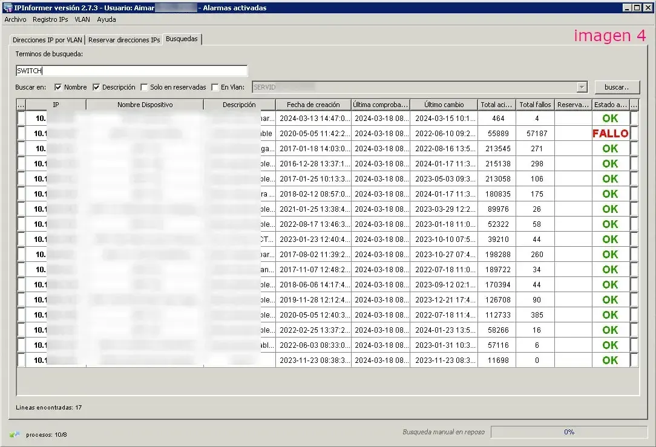656x447 pixels.
Task: Open the Ayuda menu
Action: [107, 19]
